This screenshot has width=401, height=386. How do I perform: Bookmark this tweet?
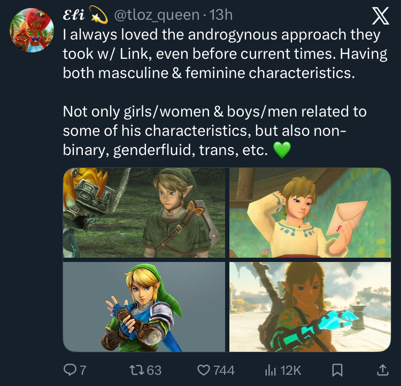click(x=337, y=369)
